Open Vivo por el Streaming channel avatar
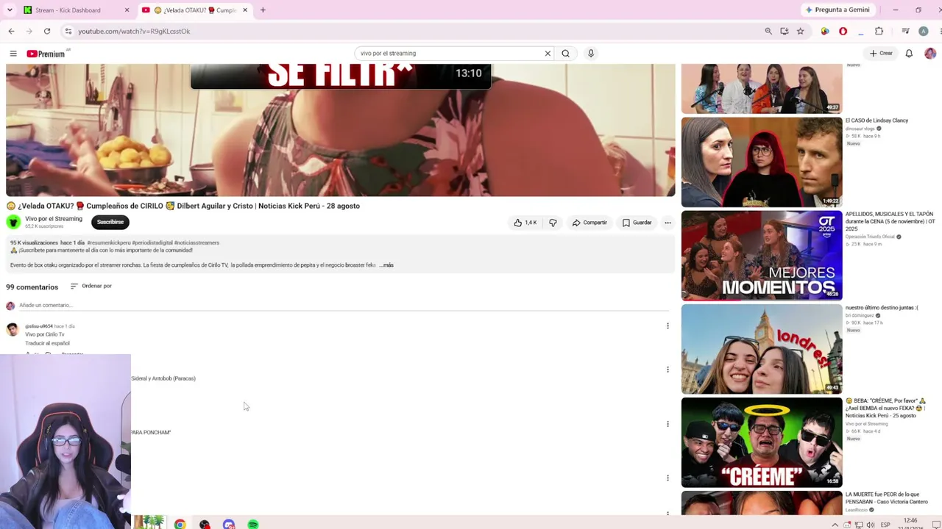The height and width of the screenshot is (529, 942). [13, 222]
